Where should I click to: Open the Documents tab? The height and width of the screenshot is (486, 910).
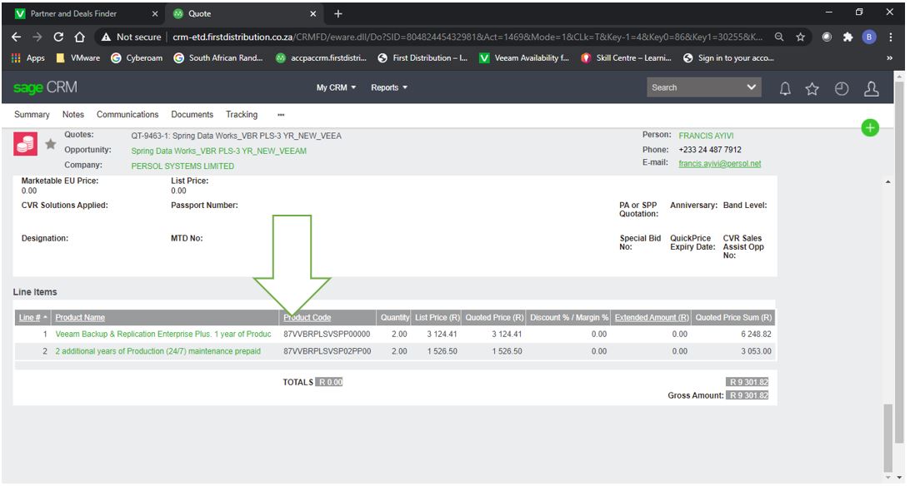point(192,115)
